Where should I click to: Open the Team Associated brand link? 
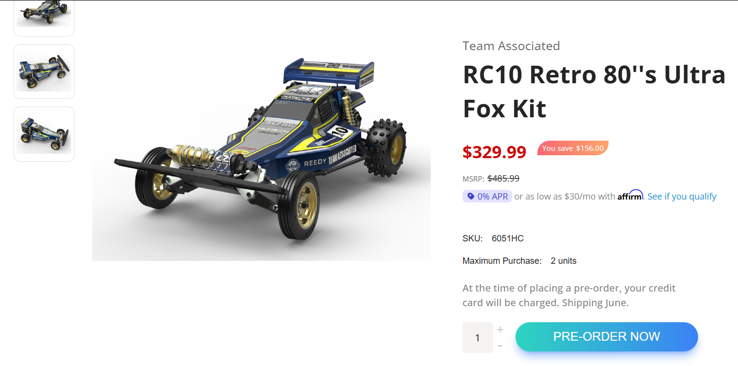coord(511,46)
